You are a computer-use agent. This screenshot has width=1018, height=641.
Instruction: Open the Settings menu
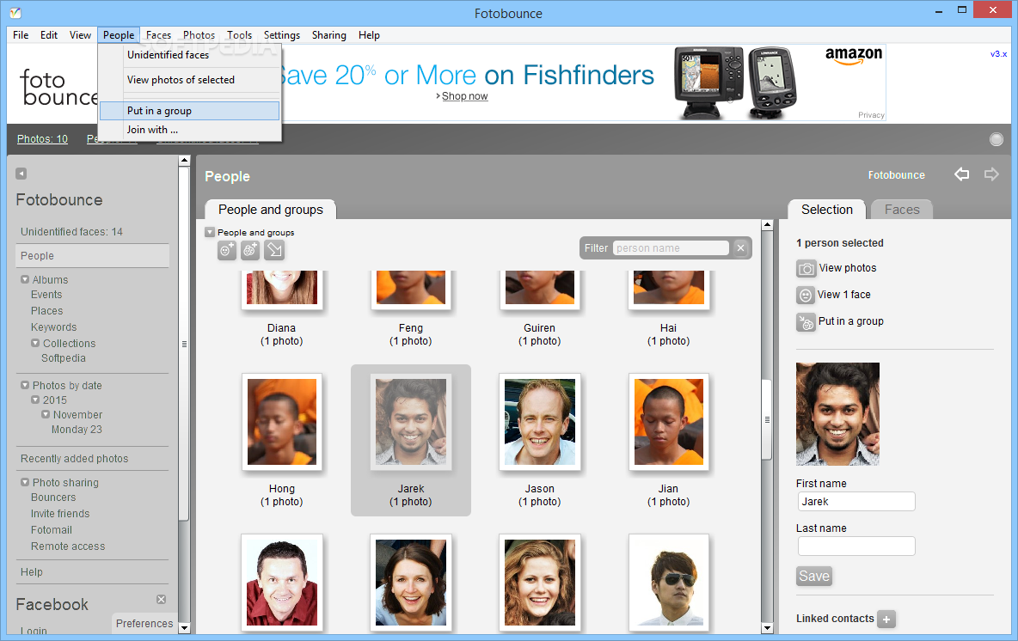tap(282, 35)
